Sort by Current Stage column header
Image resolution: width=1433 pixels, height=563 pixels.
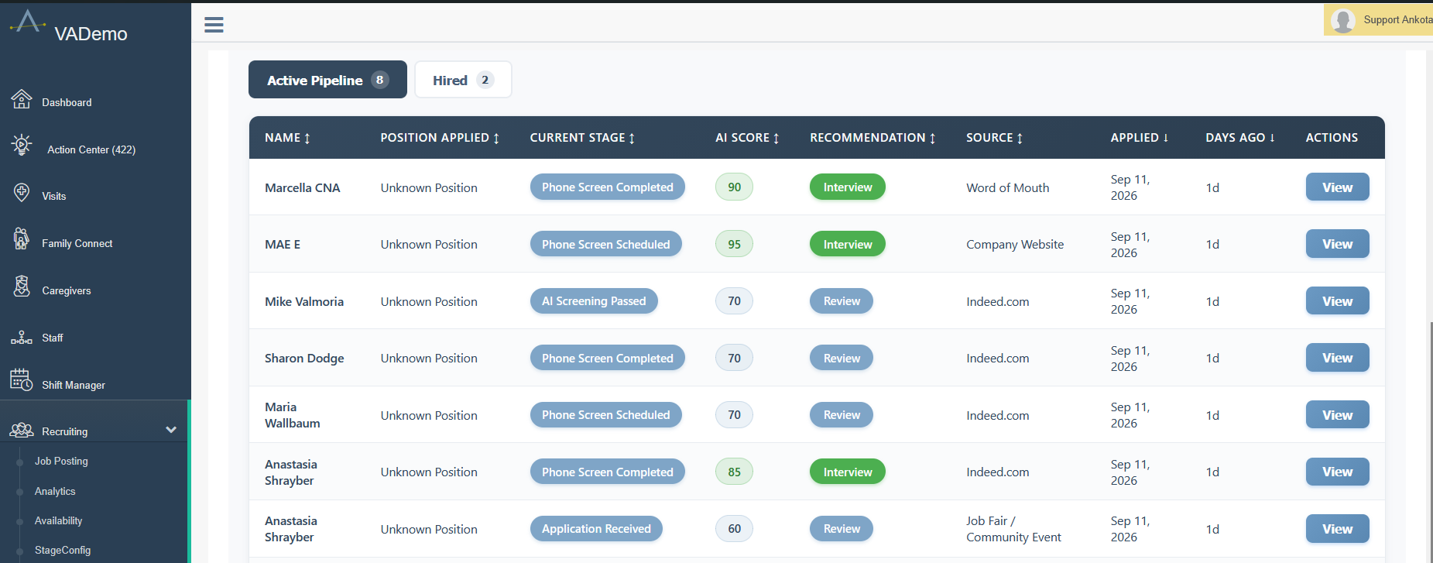click(582, 138)
